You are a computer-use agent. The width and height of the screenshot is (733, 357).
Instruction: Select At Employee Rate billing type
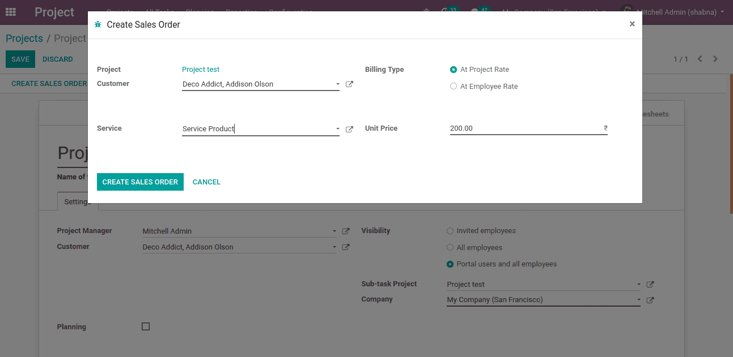454,87
